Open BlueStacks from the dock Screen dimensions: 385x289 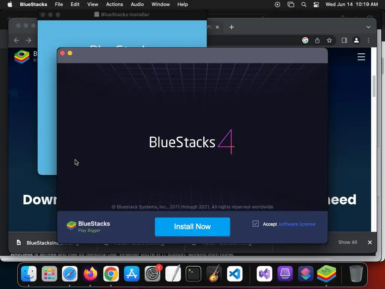pos(326,274)
